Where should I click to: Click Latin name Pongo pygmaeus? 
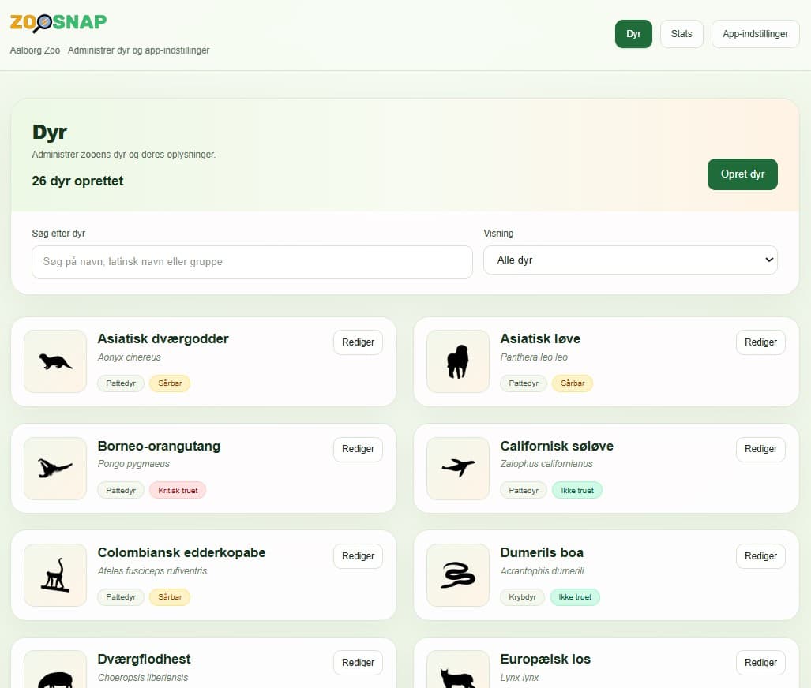[x=133, y=464]
